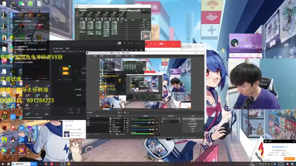The image size is (296, 166).
Task: Toggle visibility of the display capture source in OBS
Action: pos(124,127)
